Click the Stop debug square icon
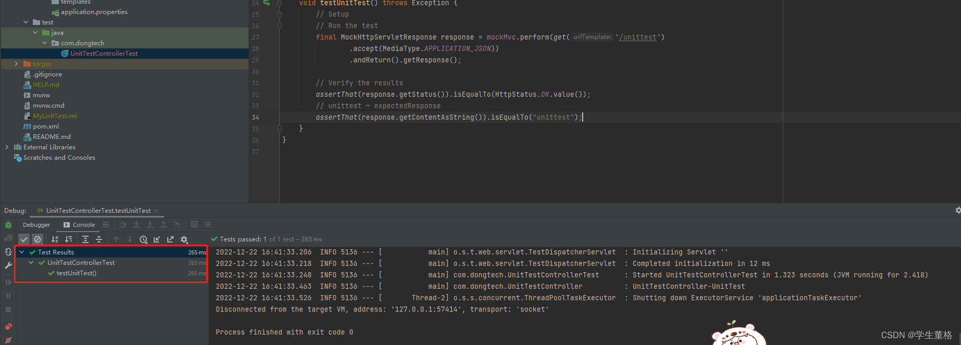The image size is (961, 345). point(8,309)
